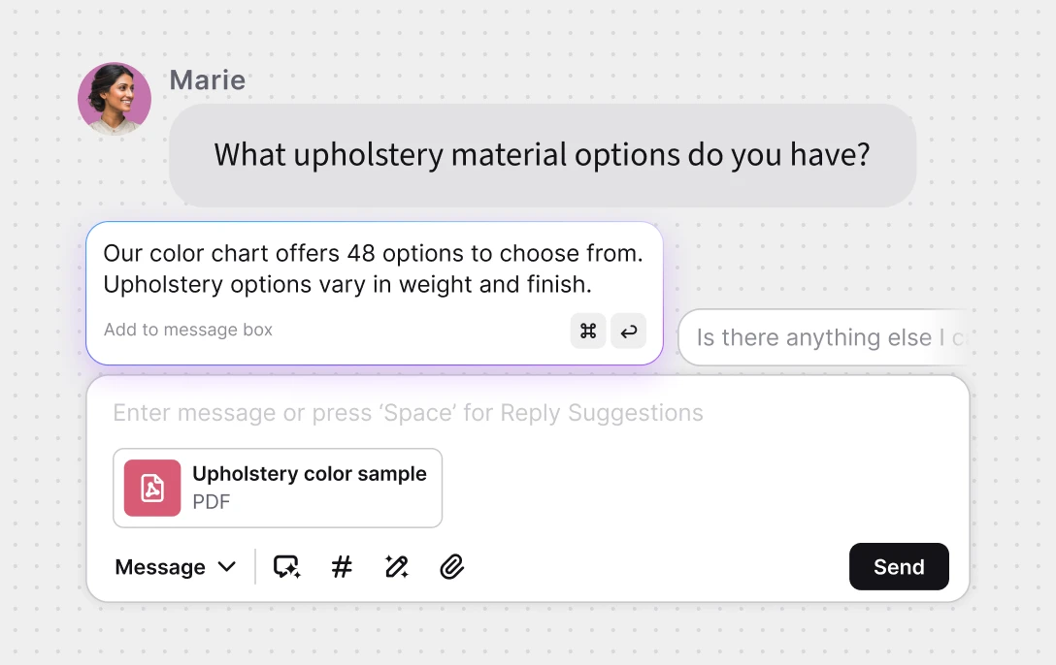Attach a file using the paperclip icon

[451, 566]
